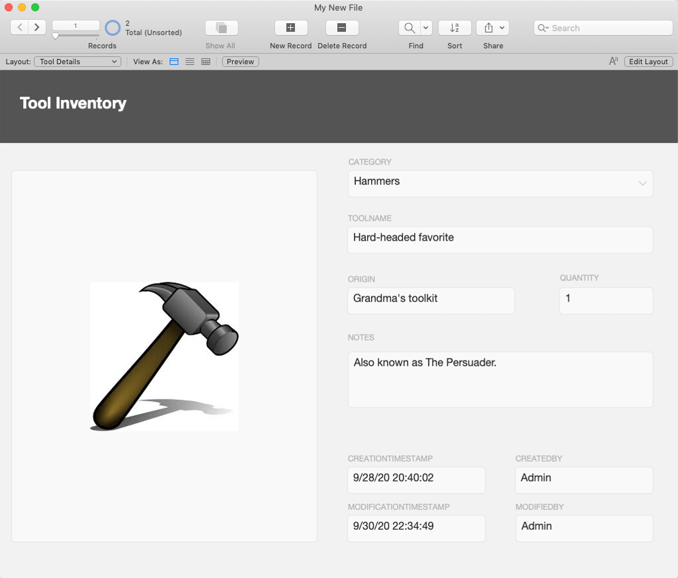Click the Sort records icon
The width and height of the screenshot is (678, 578).
pyautogui.click(x=454, y=28)
